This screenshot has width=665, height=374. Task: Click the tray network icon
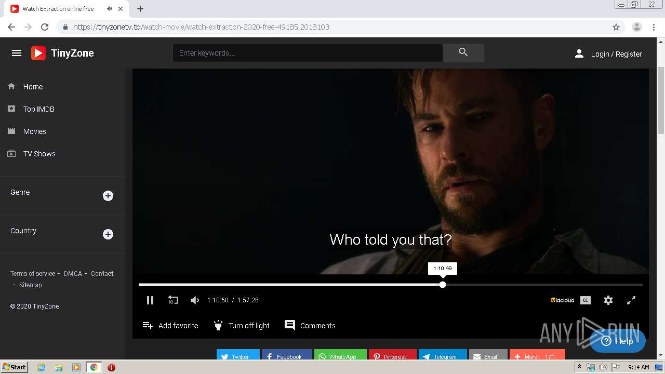pos(591,367)
